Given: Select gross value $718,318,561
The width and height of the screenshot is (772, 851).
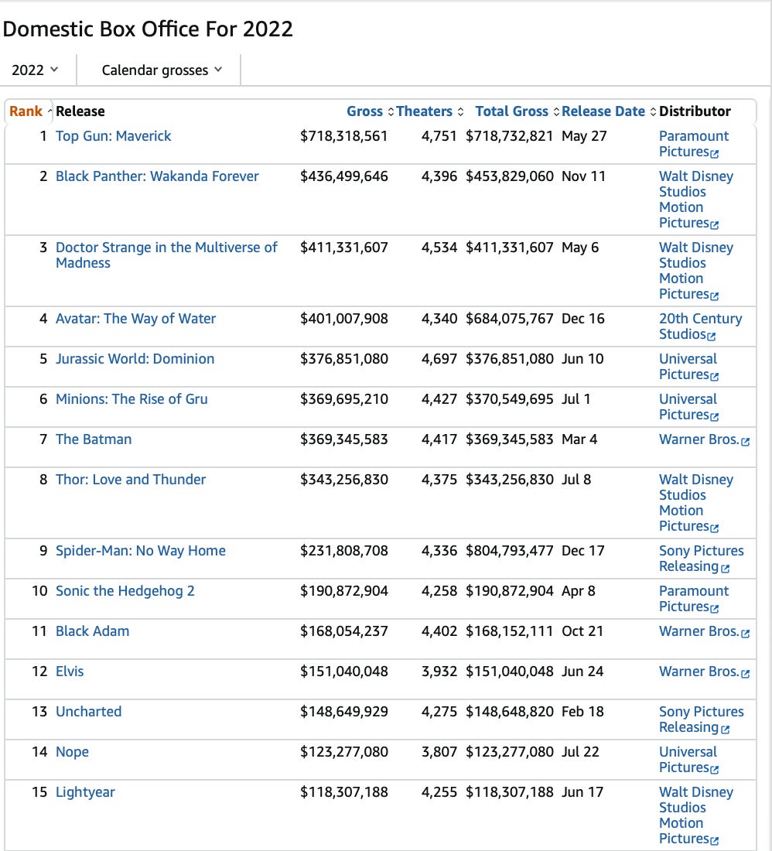Looking at the screenshot, I should point(344,136).
